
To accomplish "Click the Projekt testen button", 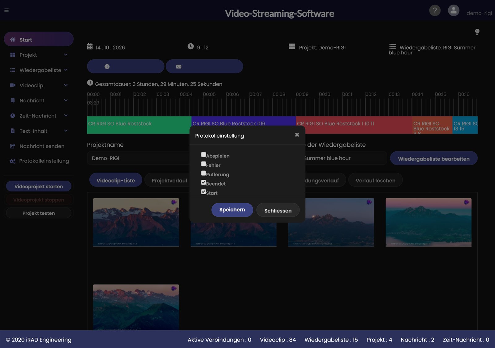I will [x=39, y=213].
